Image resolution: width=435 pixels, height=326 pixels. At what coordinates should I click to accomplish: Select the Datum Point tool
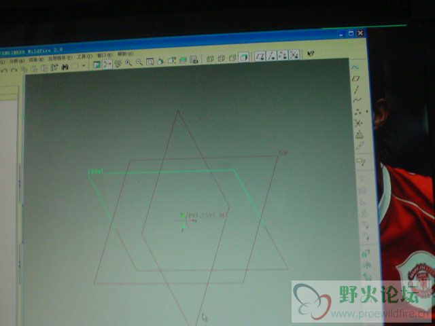358,111
